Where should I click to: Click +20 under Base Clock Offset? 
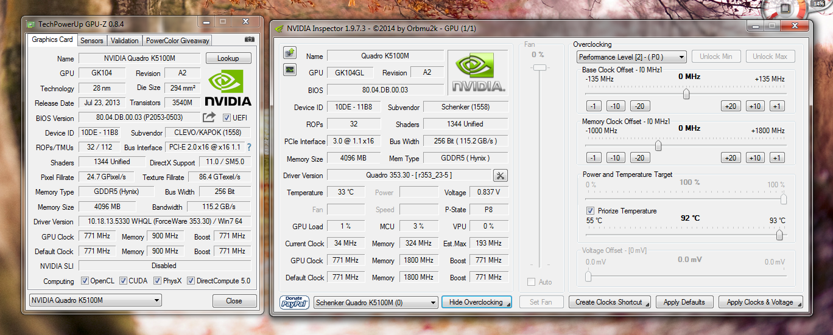pos(731,106)
